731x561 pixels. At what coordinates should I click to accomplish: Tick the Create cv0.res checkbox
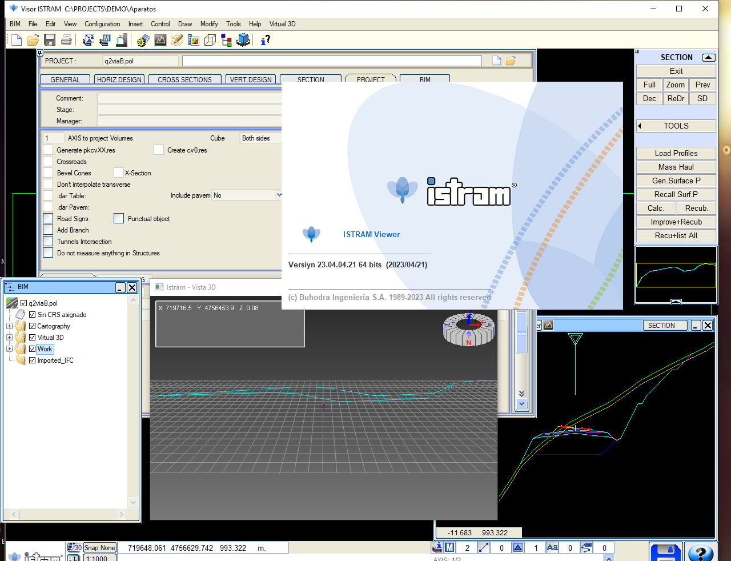coord(159,150)
